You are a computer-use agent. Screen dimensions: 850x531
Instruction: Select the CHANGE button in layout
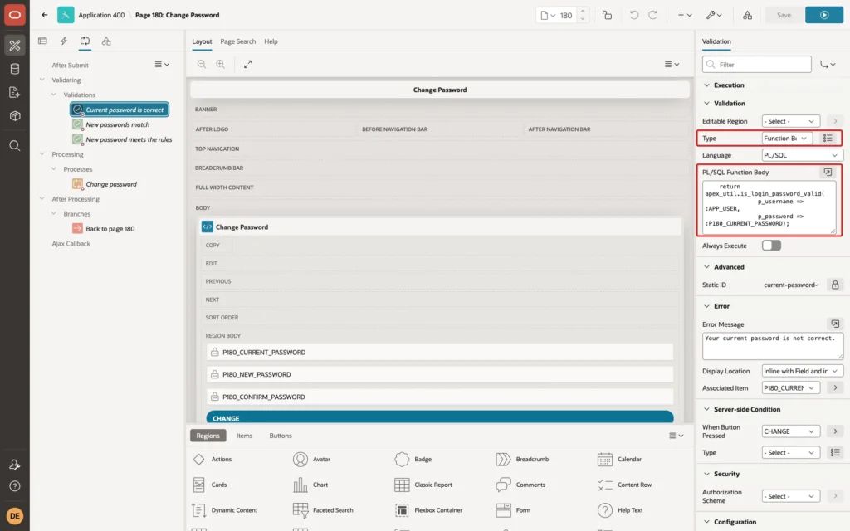tap(440, 417)
